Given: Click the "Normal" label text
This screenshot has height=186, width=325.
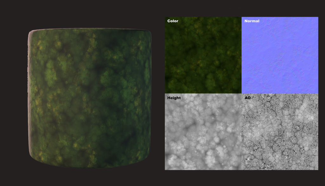Looking at the screenshot, I should click(x=252, y=21).
